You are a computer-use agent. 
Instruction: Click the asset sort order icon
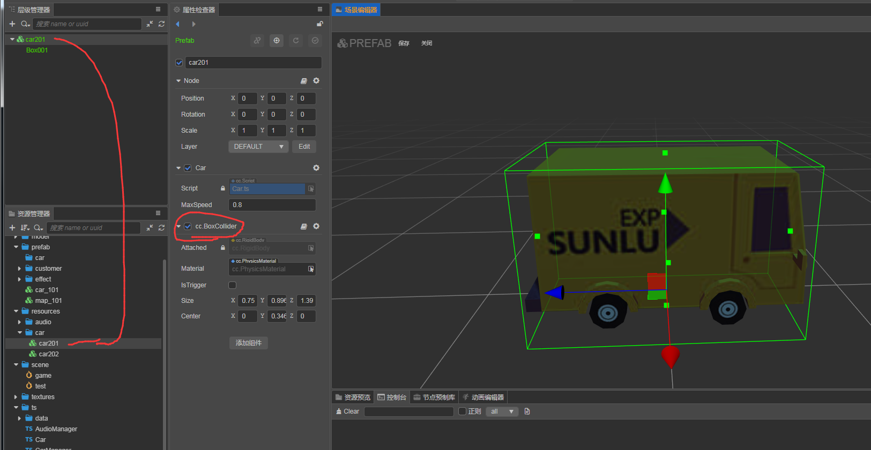coord(25,228)
